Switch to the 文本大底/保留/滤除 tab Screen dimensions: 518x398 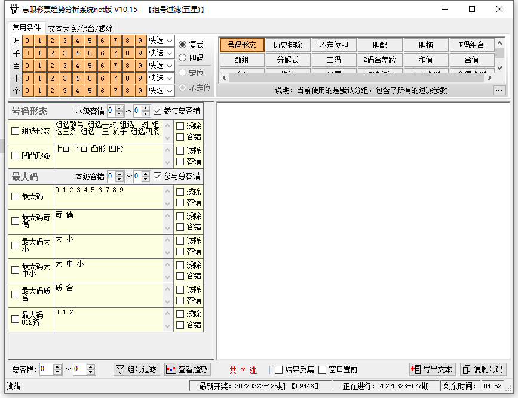(x=80, y=29)
